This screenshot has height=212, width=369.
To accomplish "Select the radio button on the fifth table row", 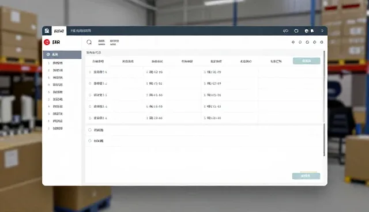I will [x=90, y=118].
